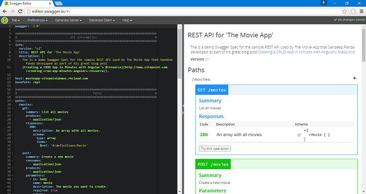Select the Swagger Editor tab
366x194 pixels.
click(28, 3)
